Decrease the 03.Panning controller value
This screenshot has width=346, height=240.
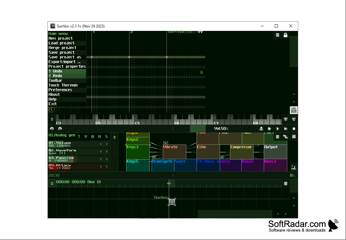point(101,159)
